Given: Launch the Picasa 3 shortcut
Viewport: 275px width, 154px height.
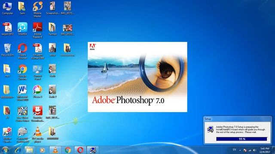Looking at the screenshot, I should coord(37,92).
